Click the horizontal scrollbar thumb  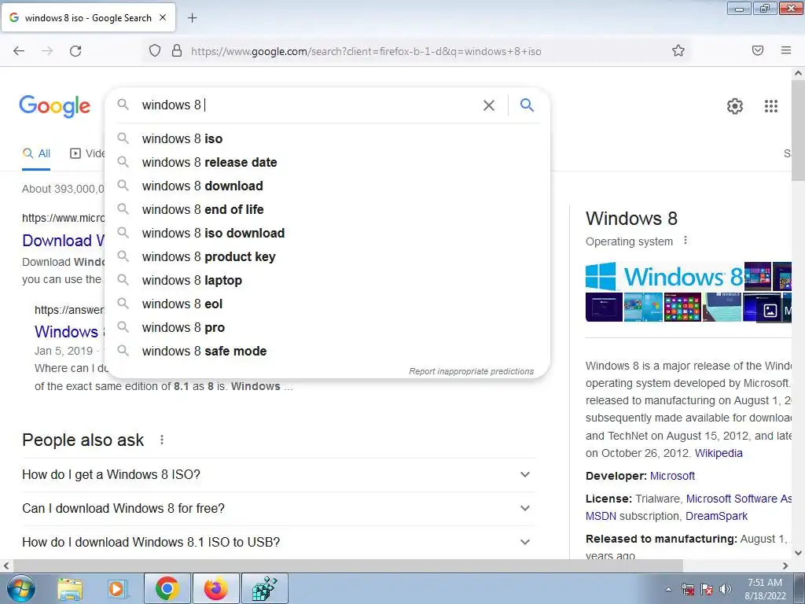coord(347,565)
